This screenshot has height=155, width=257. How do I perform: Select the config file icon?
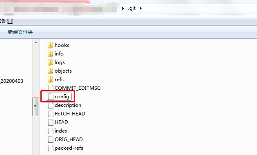click(x=51, y=97)
